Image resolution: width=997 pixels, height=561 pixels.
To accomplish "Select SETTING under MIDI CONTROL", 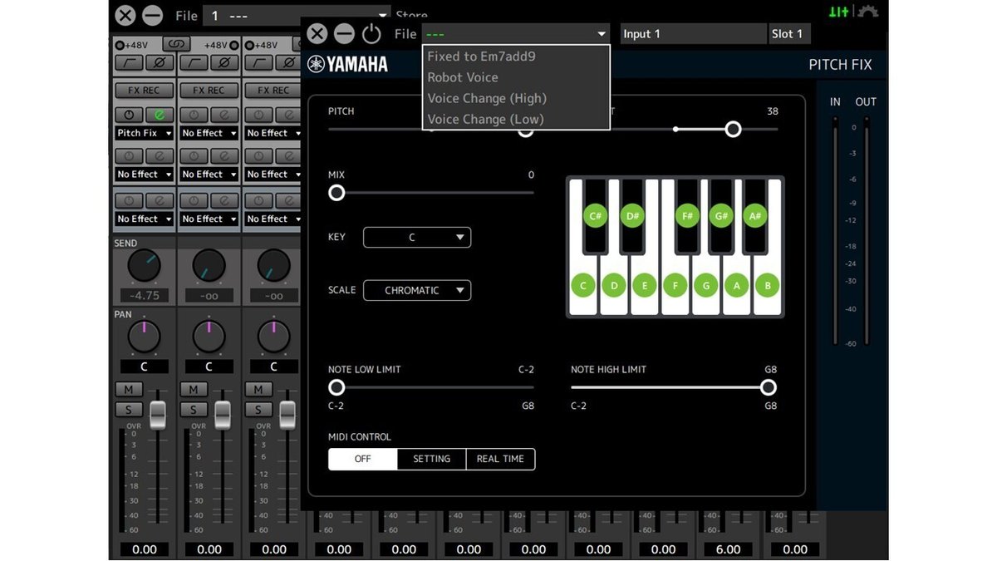I will (x=432, y=459).
